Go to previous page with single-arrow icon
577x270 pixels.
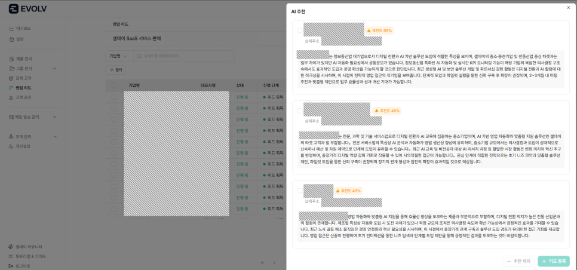point(274,263)
